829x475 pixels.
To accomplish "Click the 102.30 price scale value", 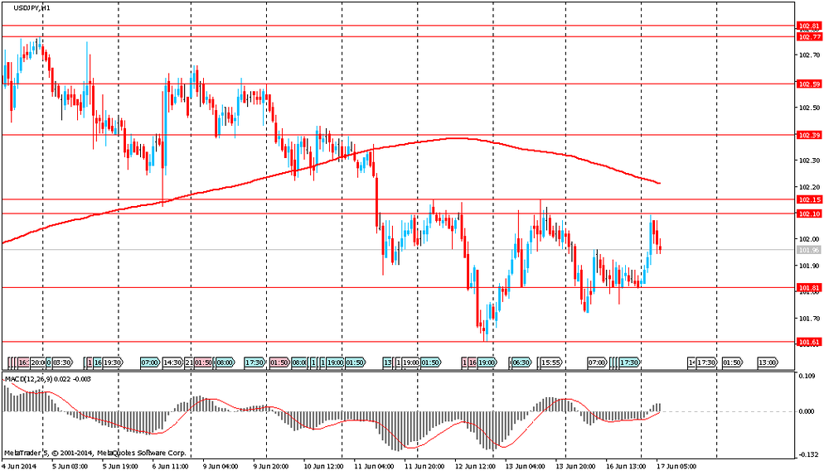I will pyautogui.click(x=809, y=161).
